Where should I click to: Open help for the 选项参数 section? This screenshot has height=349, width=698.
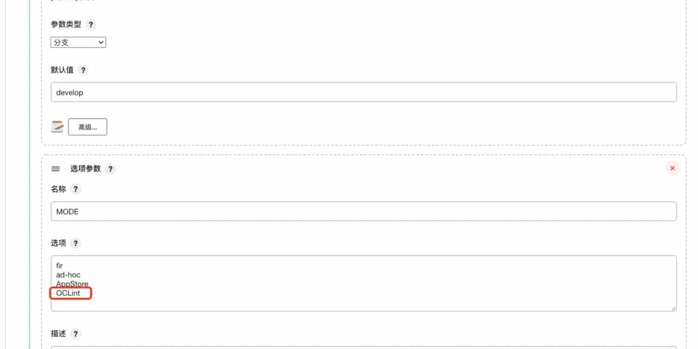click(x=110, y=169)
